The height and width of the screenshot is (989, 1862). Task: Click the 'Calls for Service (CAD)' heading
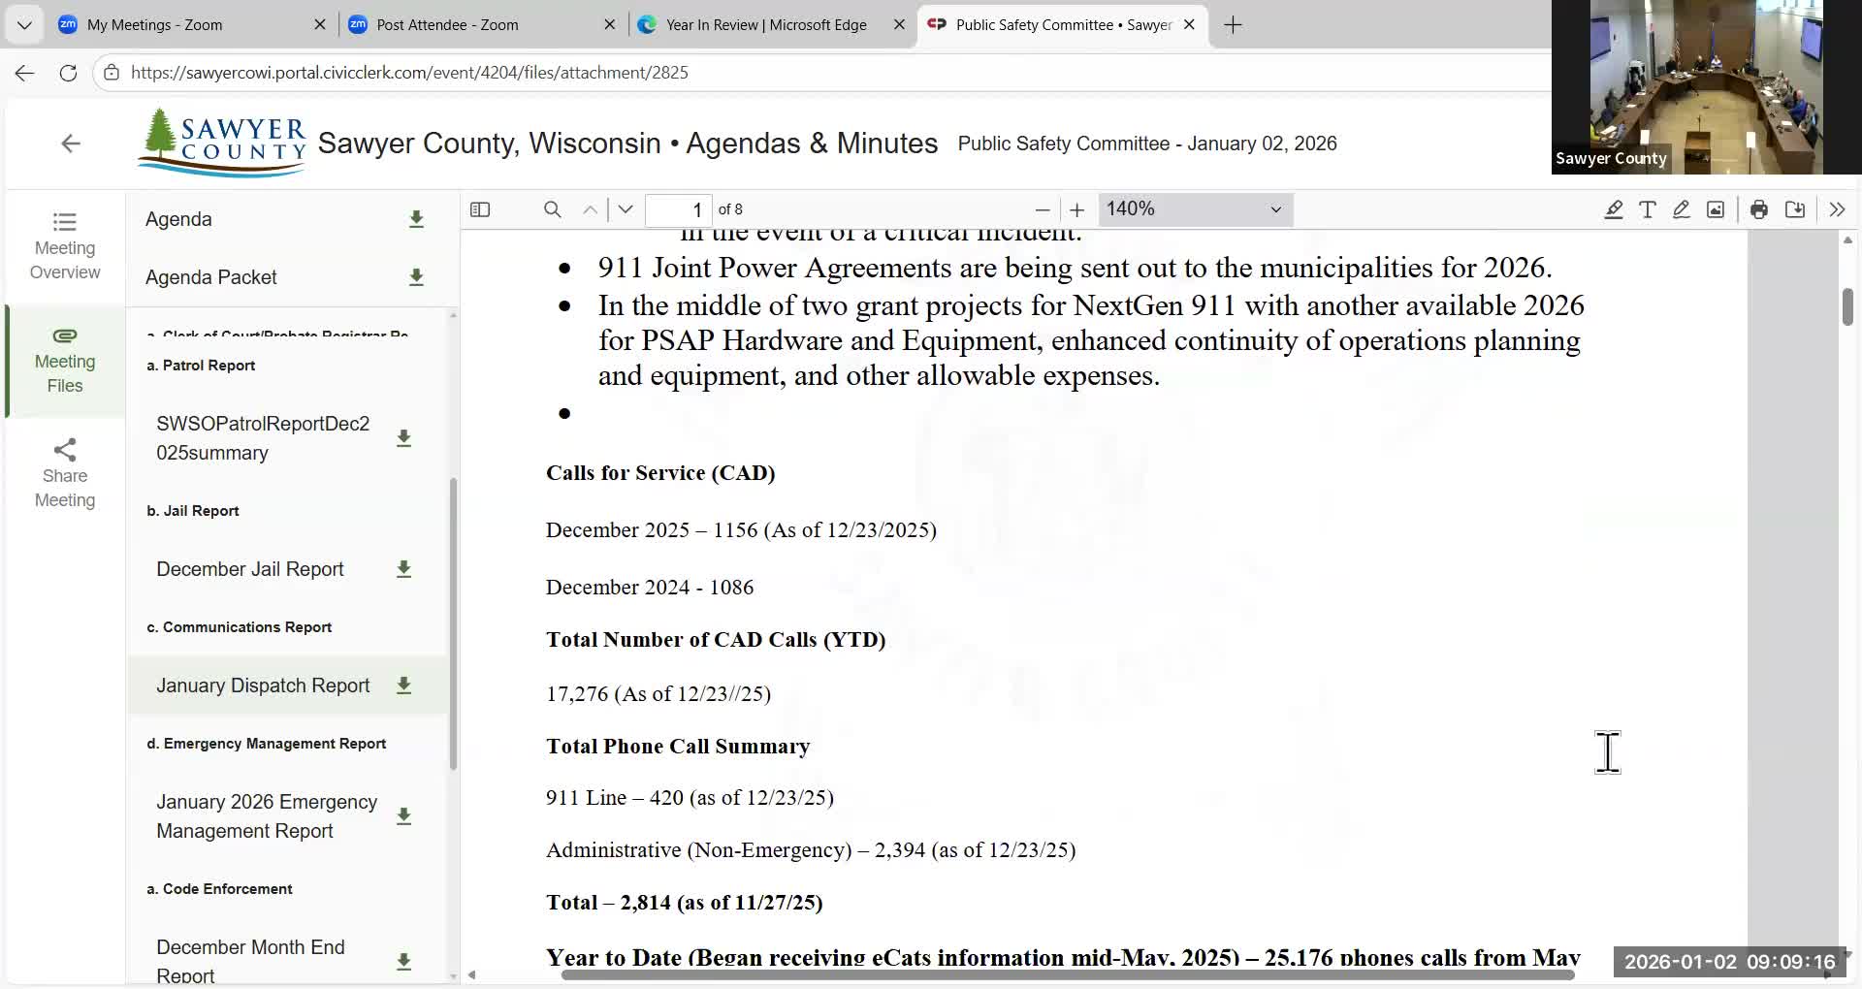(660, 473)
